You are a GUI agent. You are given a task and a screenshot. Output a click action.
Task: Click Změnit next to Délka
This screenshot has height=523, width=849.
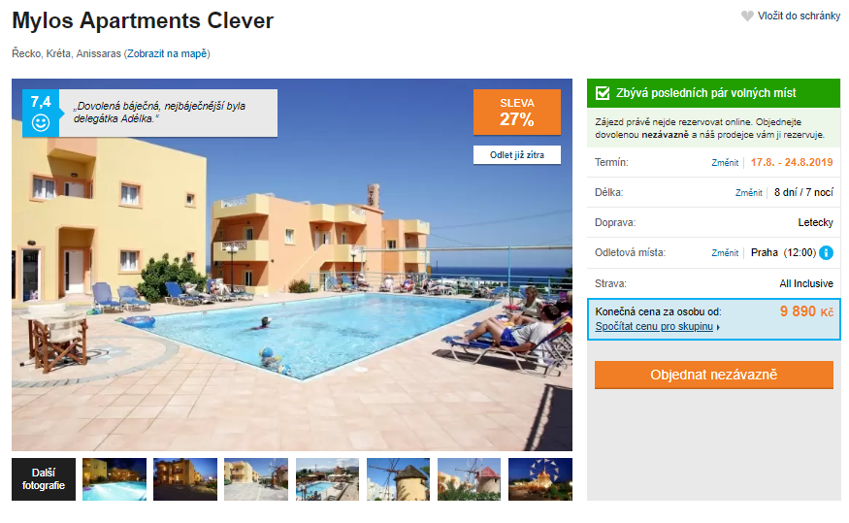[748, 193]
